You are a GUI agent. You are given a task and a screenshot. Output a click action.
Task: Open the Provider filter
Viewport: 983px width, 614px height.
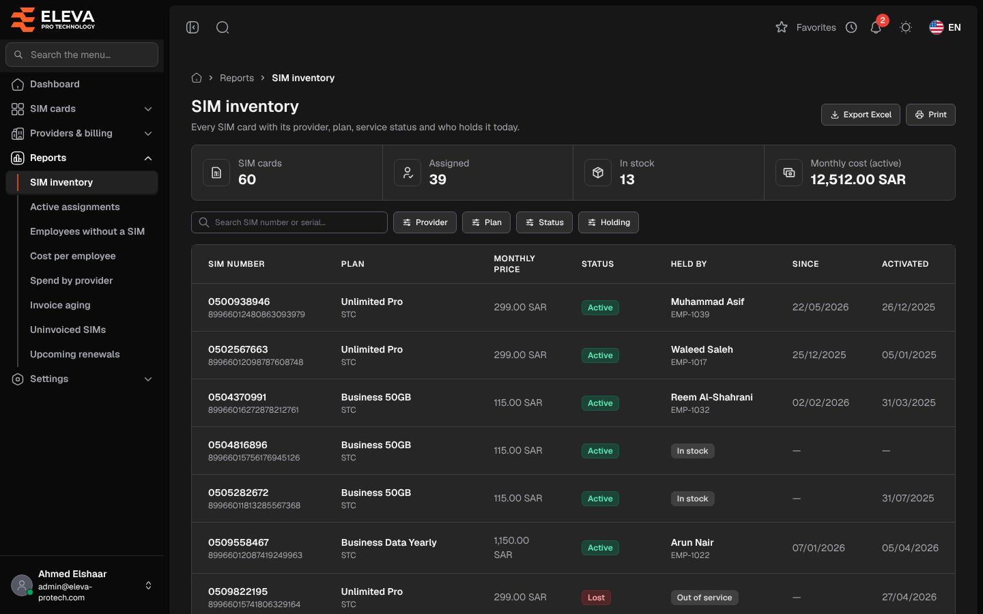tap(425, 222)
